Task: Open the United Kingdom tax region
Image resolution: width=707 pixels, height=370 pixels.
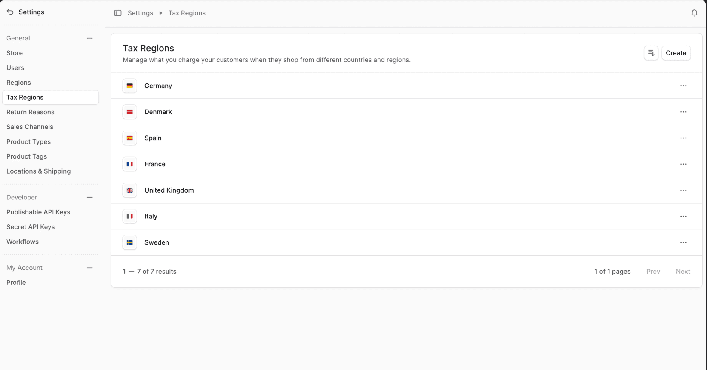Action: [x=406, y=190]
